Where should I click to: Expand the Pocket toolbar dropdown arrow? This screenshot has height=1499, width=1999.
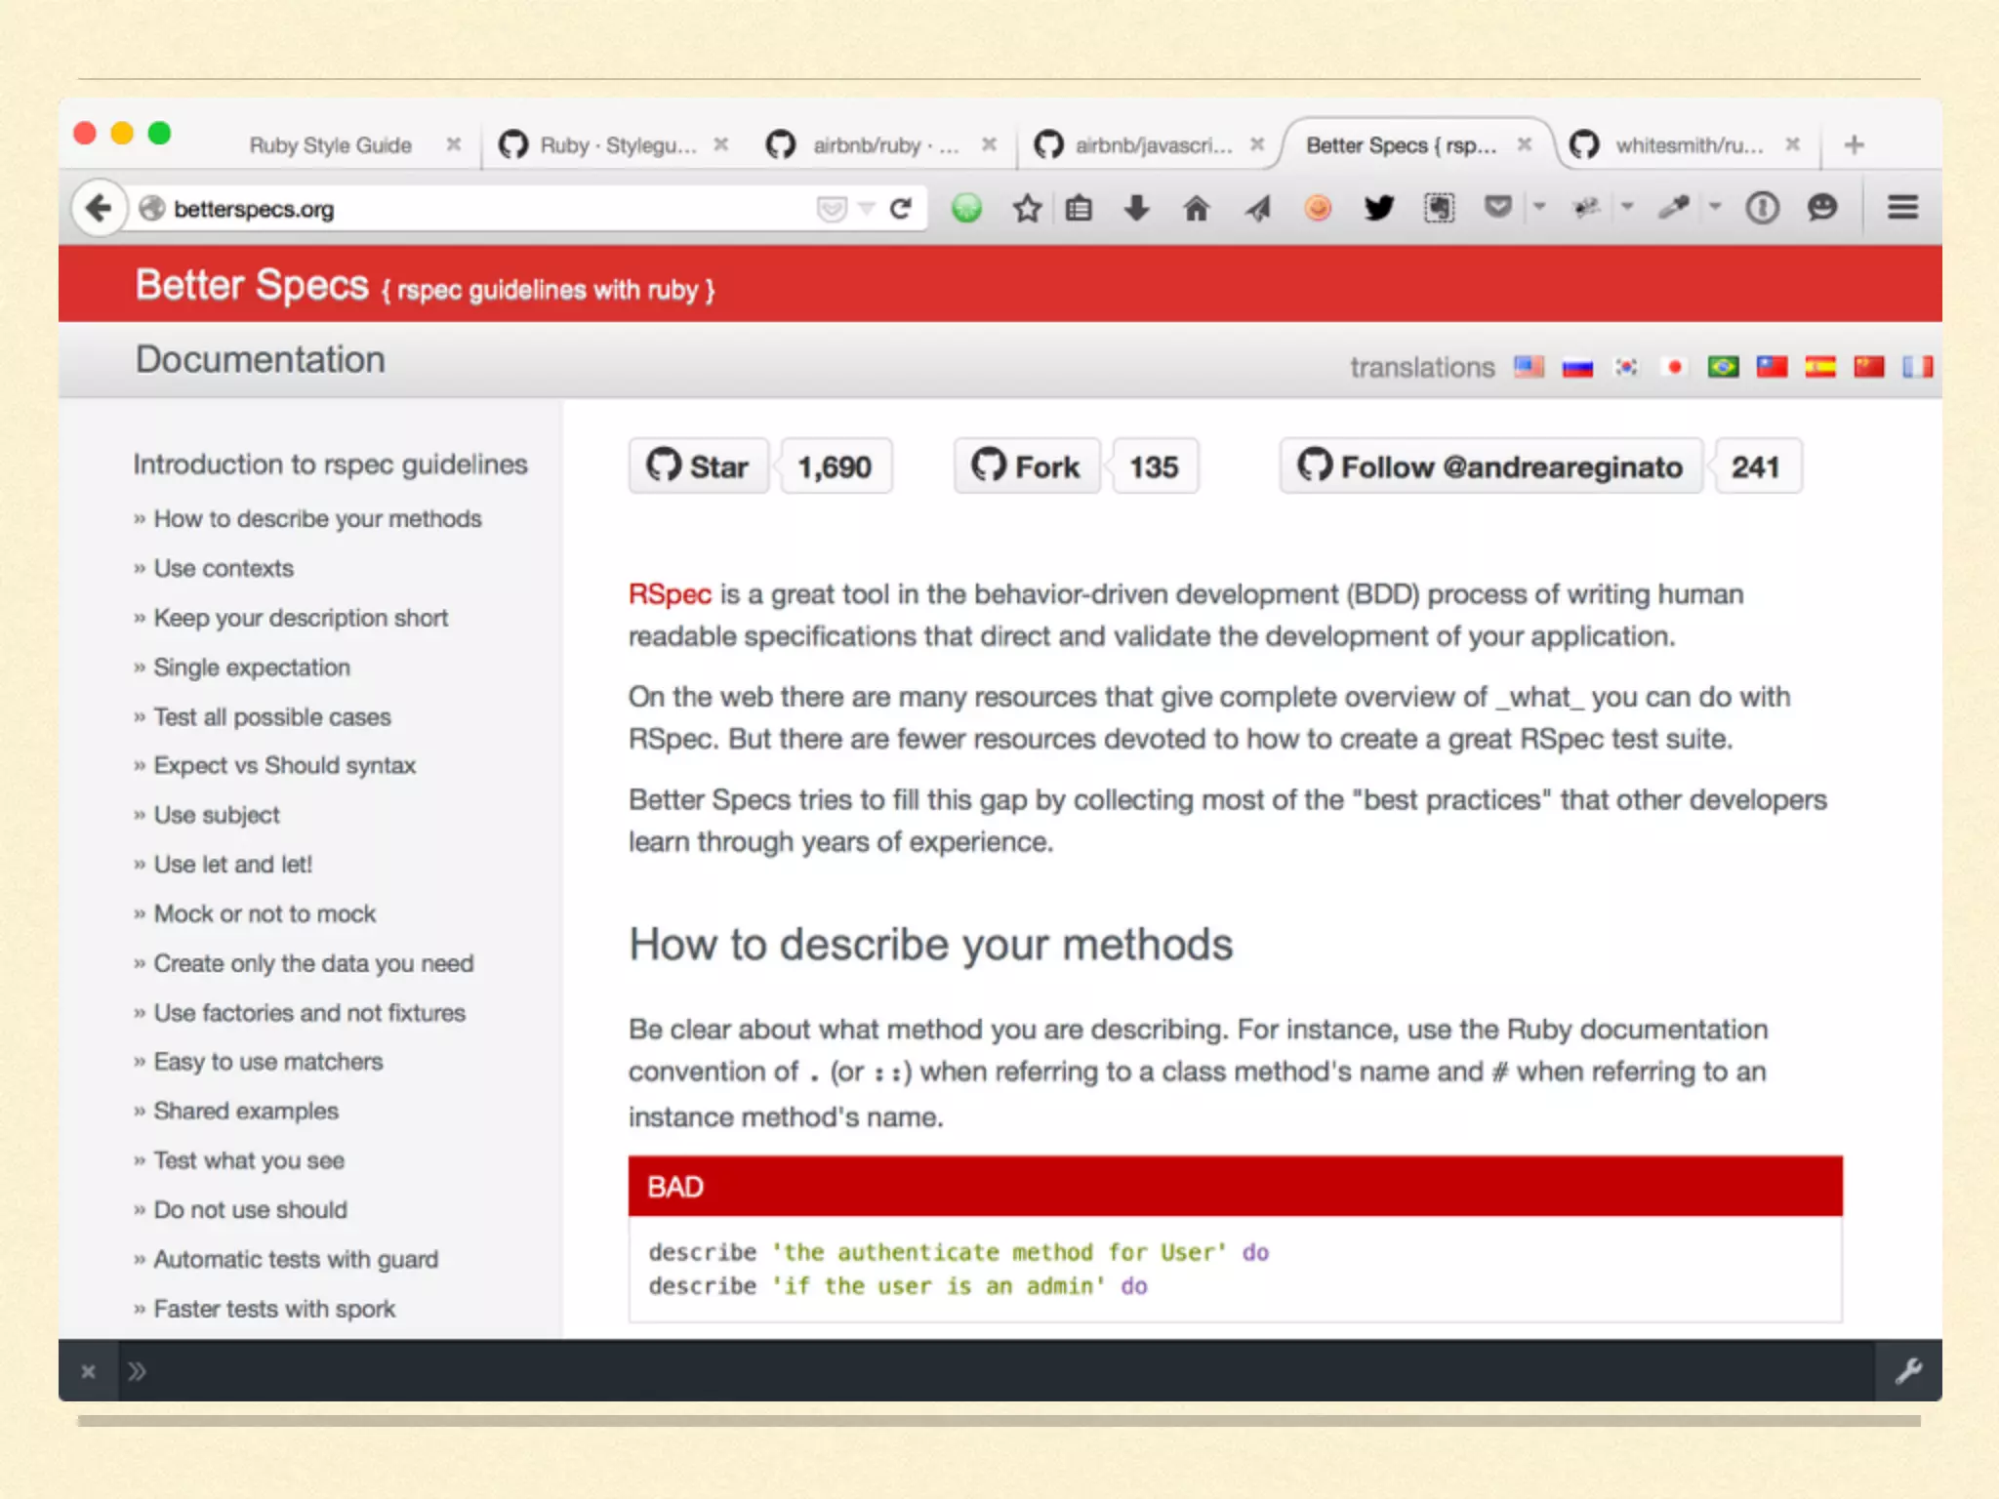pos(1539,207)
